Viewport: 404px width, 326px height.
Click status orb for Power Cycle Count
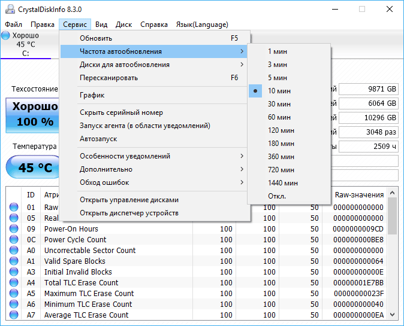coord(14,240)
